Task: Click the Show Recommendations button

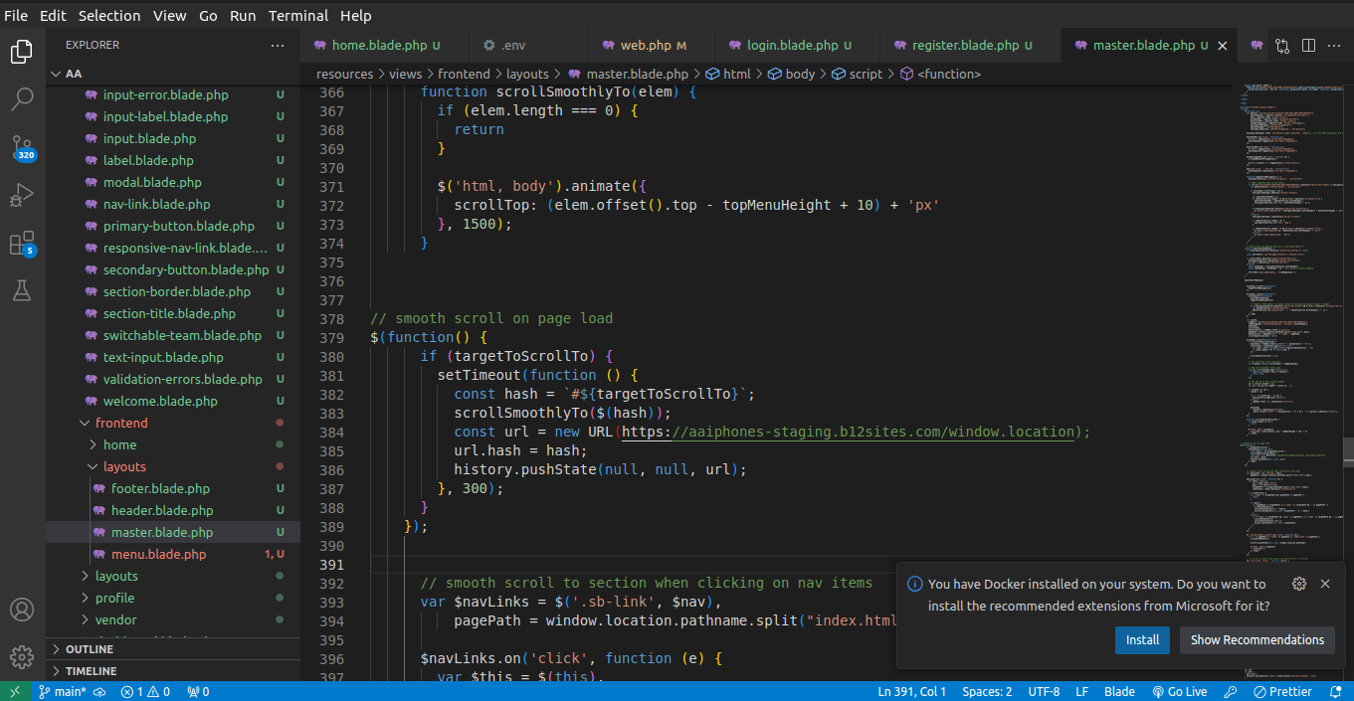Action: (1257, 639)
